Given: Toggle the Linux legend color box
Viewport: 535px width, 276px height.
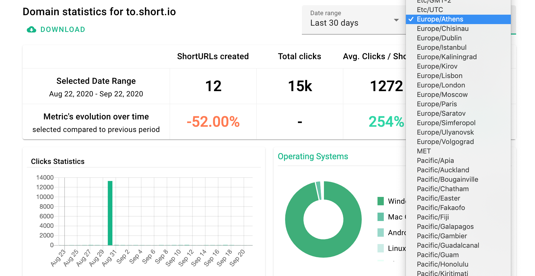Looking at the screenshot, I should [380, 248].
